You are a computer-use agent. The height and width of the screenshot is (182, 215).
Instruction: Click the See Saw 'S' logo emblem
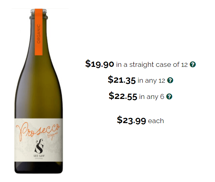click(39, 146)
